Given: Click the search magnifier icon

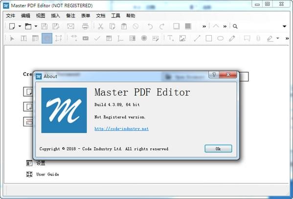Looking at the screenshot, I should 235,26.
